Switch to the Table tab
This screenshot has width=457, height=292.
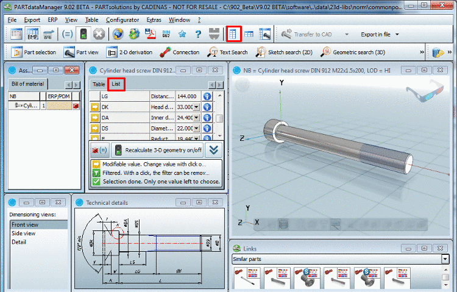[99, 84]
